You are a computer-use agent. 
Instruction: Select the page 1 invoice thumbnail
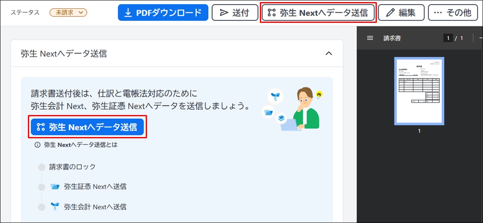pos(419,91)
